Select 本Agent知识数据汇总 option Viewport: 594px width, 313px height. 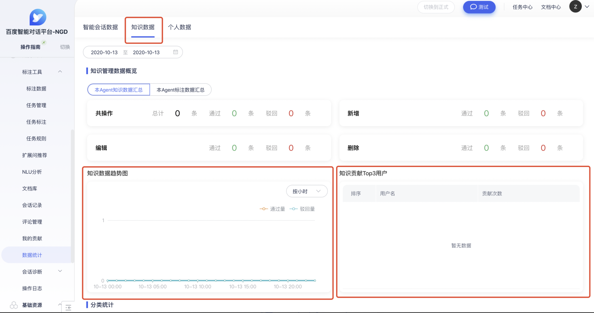pos(119,90)
